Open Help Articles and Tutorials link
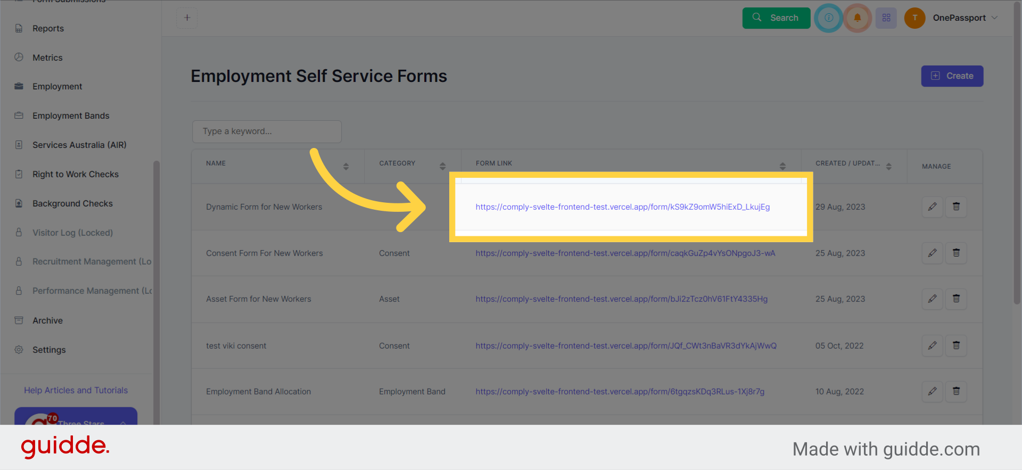Viewport: 1022px width, 470px height. (x=76, y=390)
